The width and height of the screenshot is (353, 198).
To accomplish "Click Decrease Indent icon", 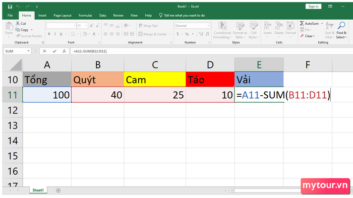I will [126, 34].
